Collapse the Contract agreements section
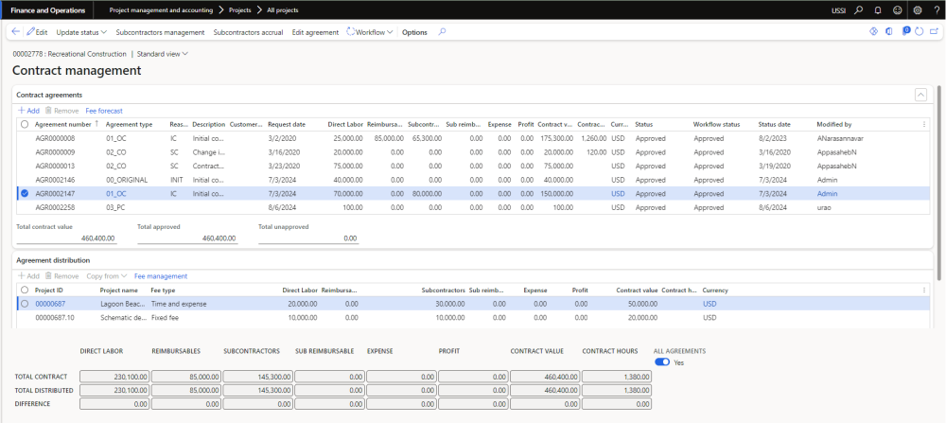The height and width of the screenshot is (423, 946). [920, 95]
